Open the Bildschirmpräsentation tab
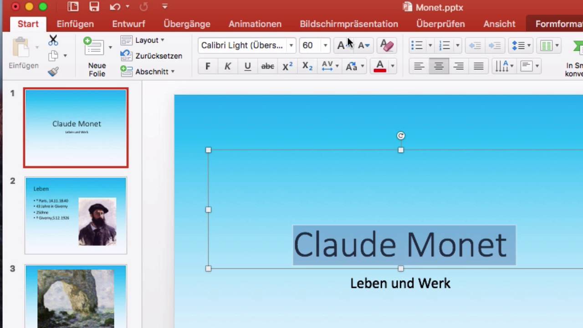 point(349,24)
